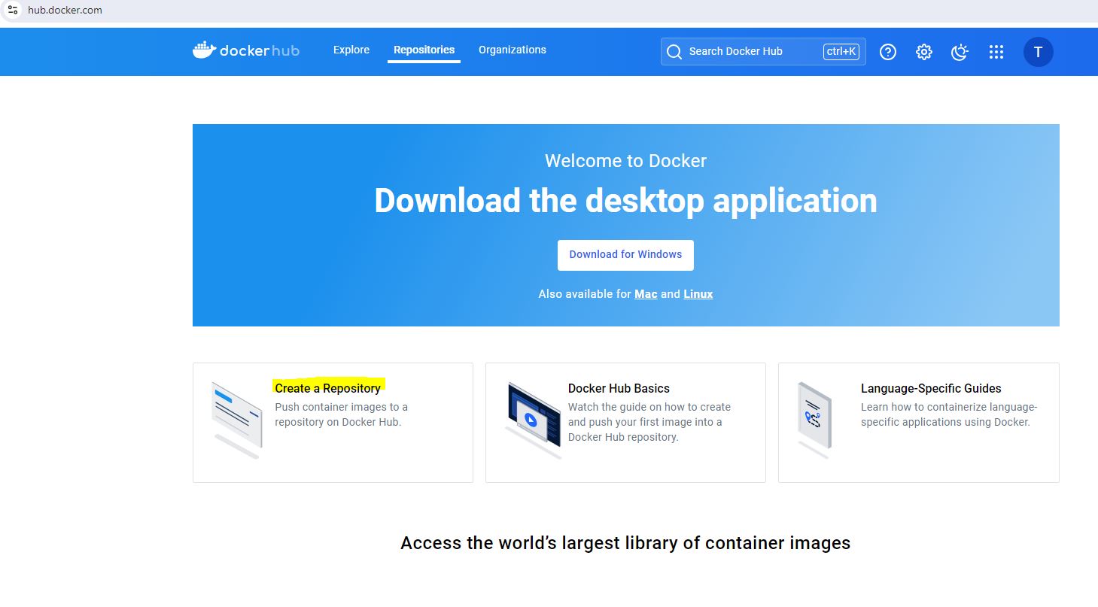Follow the Mac download link
Image resolution: width=1098 pixels, height=607 pixels.
click(x=646, y=294)
